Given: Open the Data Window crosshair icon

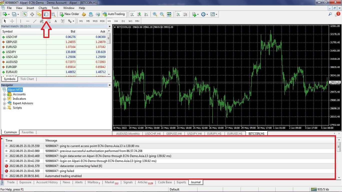Looking at the screenshot, I should (x=32, y=14).
